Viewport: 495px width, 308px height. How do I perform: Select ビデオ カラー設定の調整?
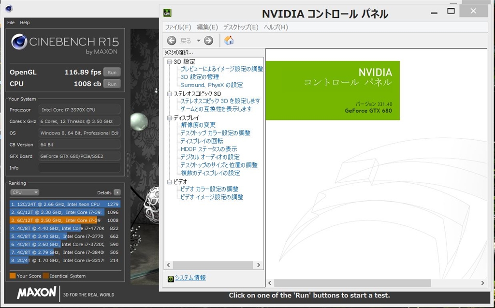(x=209, y=189)
